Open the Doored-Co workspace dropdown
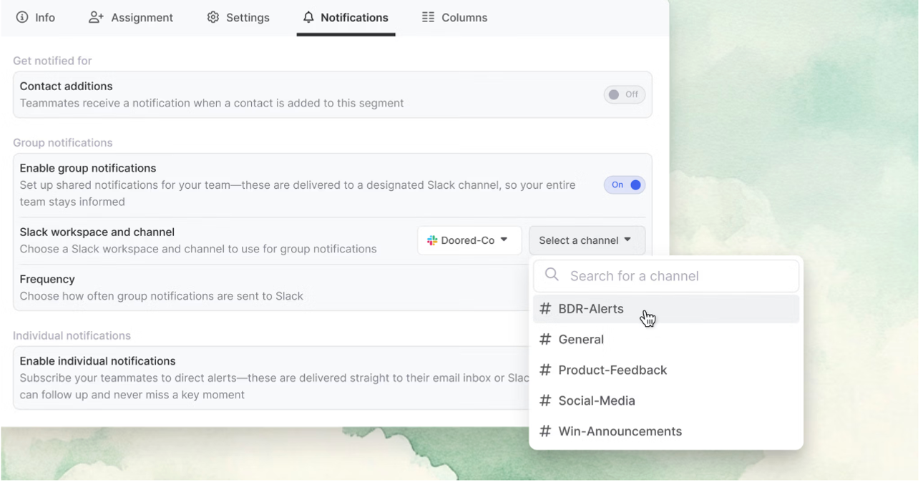 pos(469,240)
